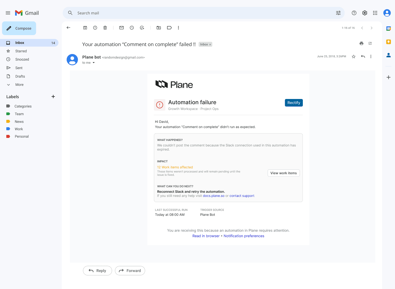The width and height of the screenshot is (395, 289).
Task: Open Google Keep side panel
Action: coord(388,42)
